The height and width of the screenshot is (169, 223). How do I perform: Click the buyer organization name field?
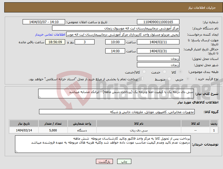[116, 28]
